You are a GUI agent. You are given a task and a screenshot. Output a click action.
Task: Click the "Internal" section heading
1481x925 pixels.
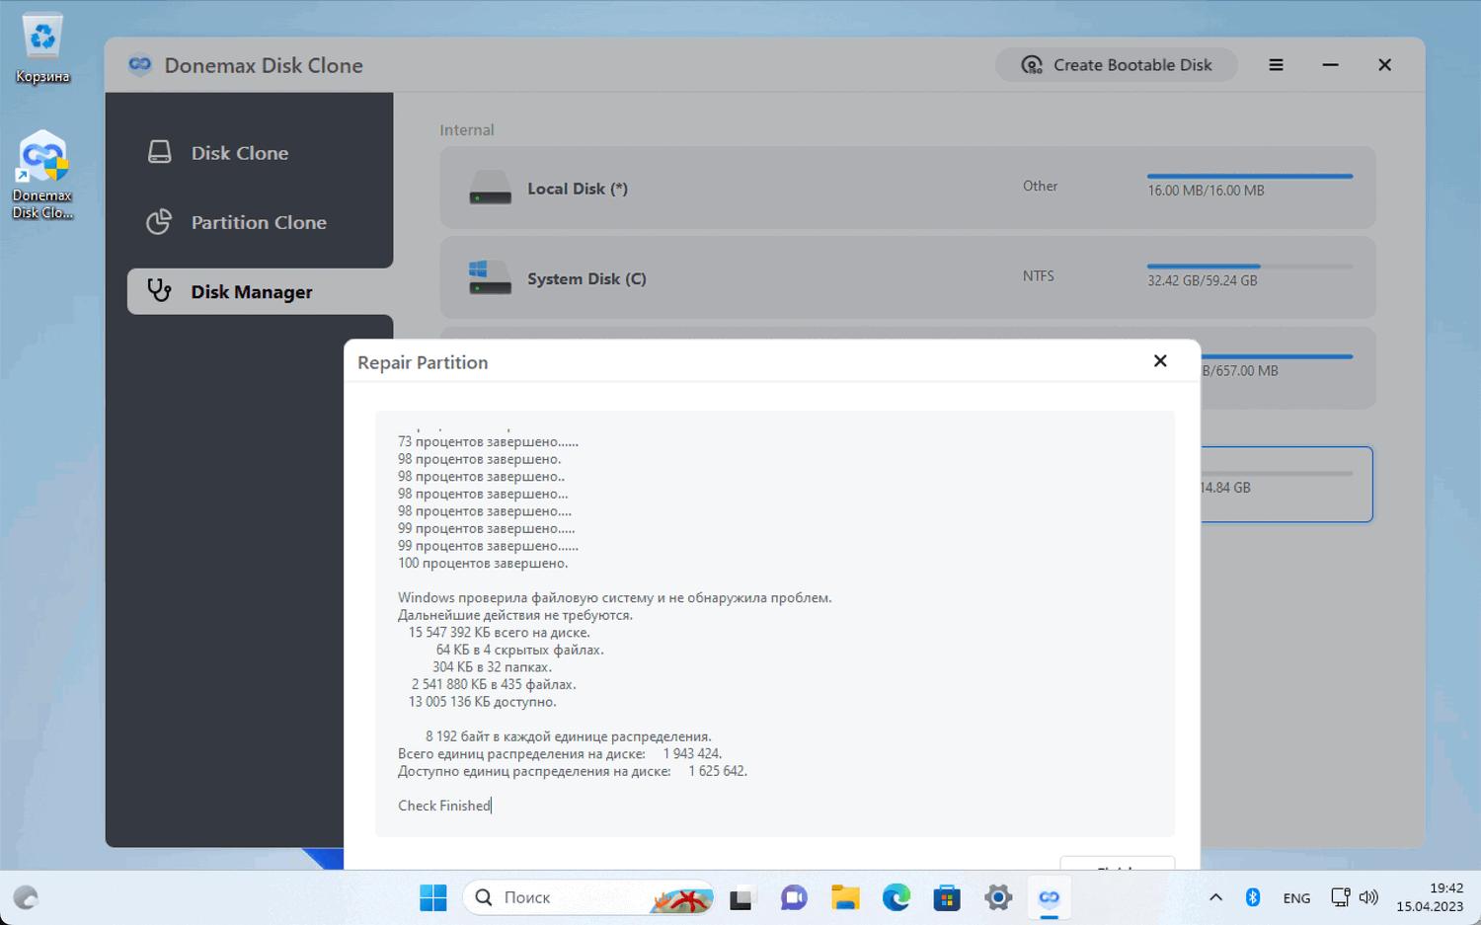coord(467,129)
